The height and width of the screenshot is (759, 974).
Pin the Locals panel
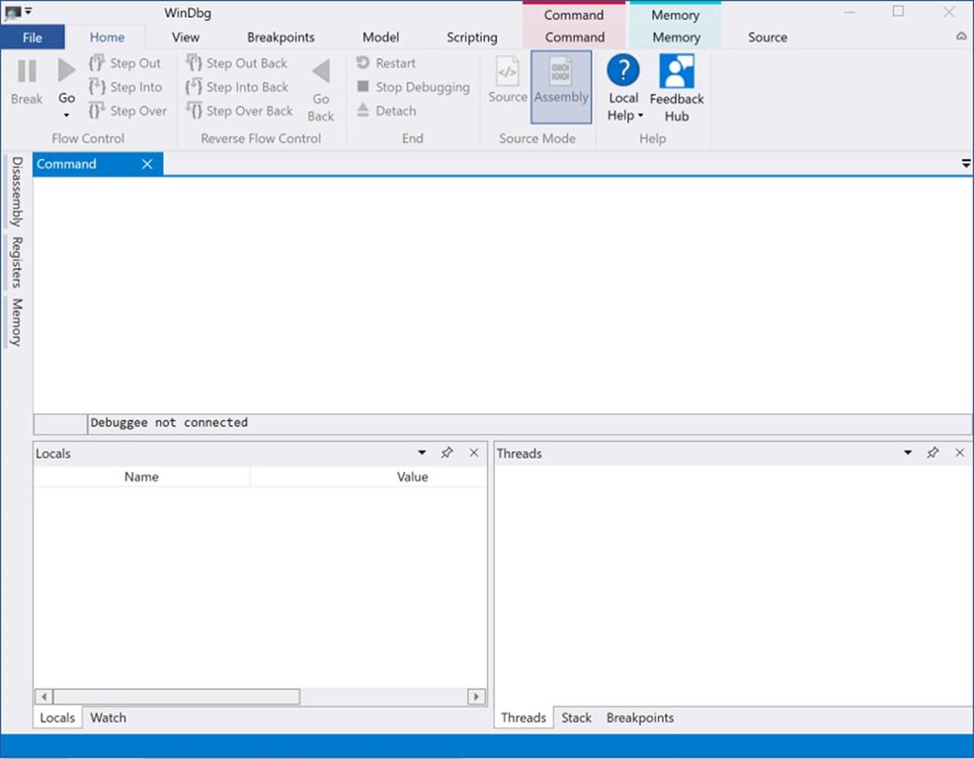click(446, 453)
